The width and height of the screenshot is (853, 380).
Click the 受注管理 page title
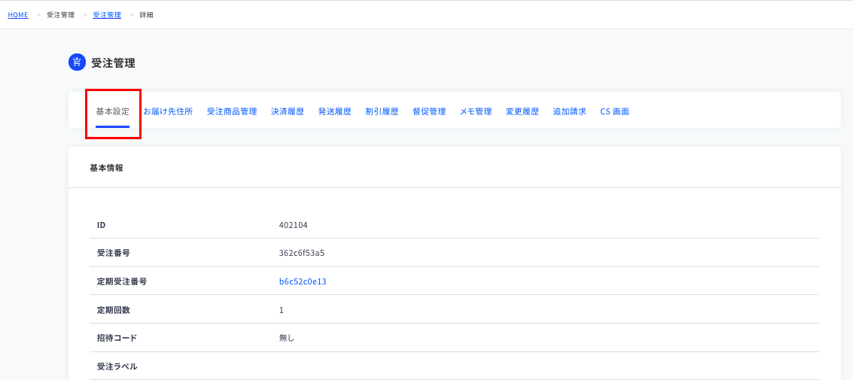[x=113, y=62]
